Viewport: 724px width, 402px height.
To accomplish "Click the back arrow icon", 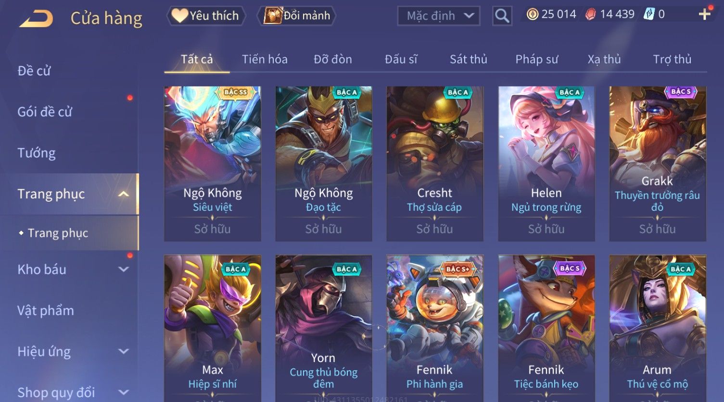I will click(x=37, y=18).
